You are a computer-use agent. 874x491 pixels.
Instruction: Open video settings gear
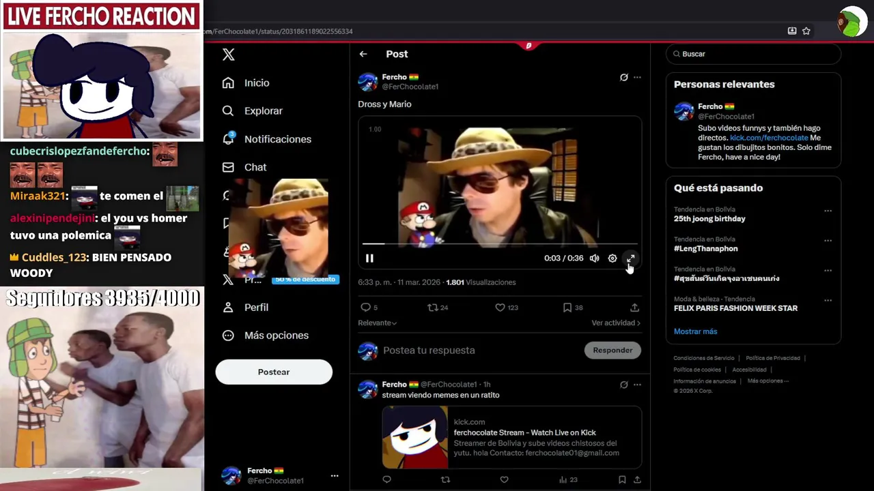612,258
